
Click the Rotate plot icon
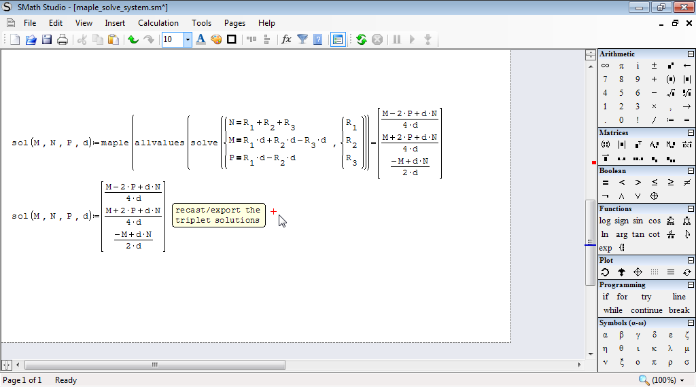click(605, 272)
